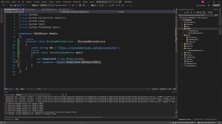
Task: Toggle auto-hide pin of Solution Explorer panel
Action: click(215, 10)
